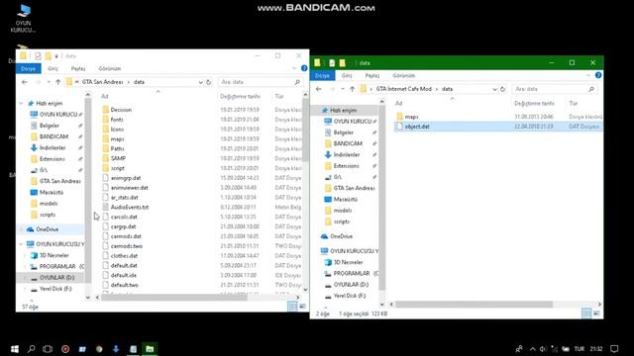The image size is (634, 356).
Task: Open recent locations dropdown in GTA San Andreas window
Action: pyautogui.click(x=49, y=82)
